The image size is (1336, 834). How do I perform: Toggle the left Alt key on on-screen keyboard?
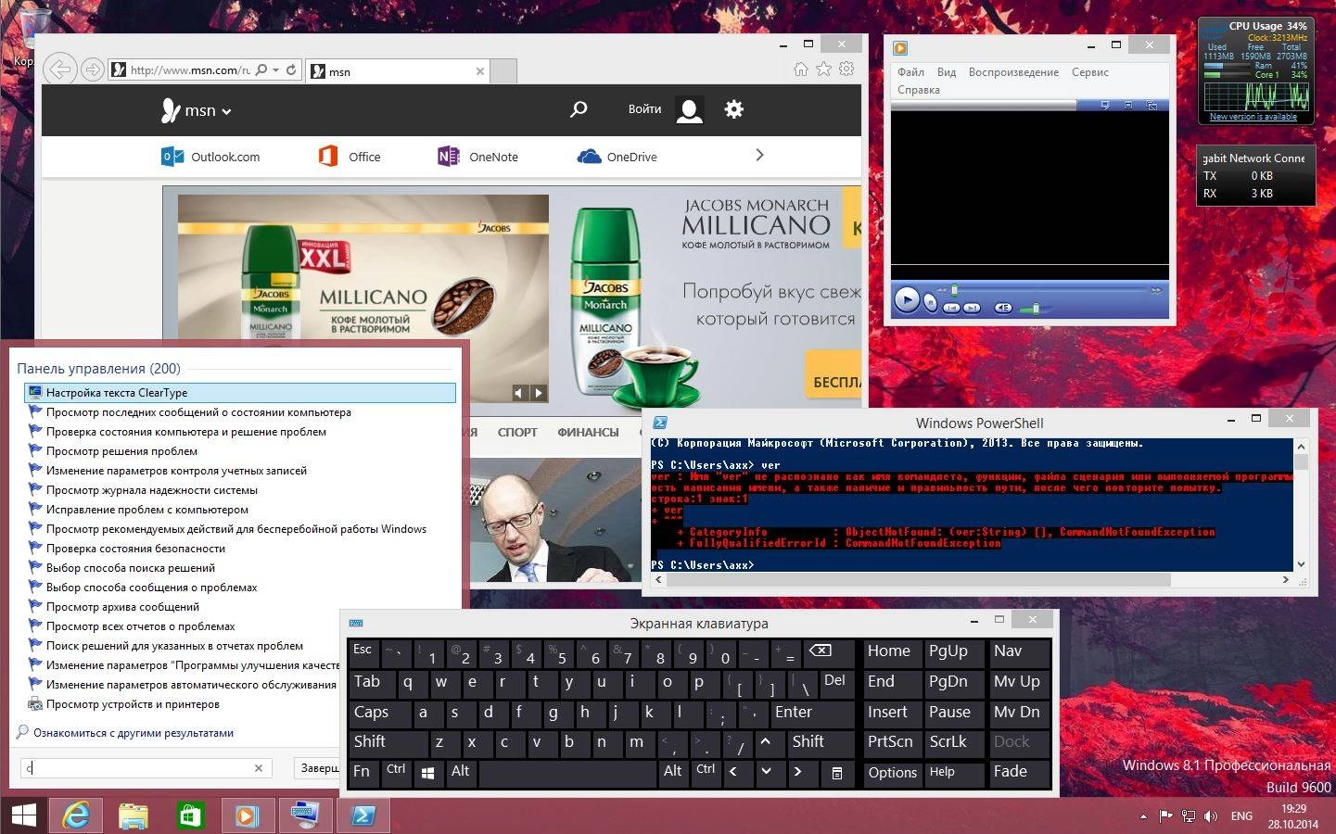[460, 772]
